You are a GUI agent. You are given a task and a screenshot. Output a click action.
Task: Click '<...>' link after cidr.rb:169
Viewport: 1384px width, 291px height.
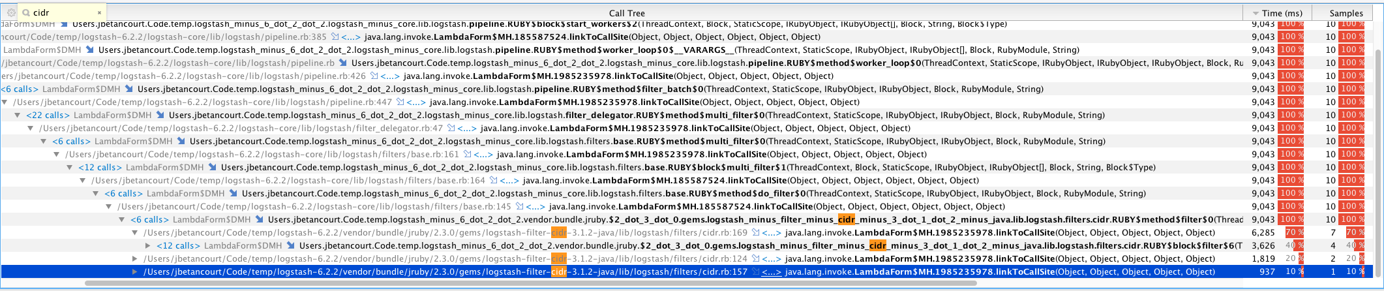(x=771, y=233)
